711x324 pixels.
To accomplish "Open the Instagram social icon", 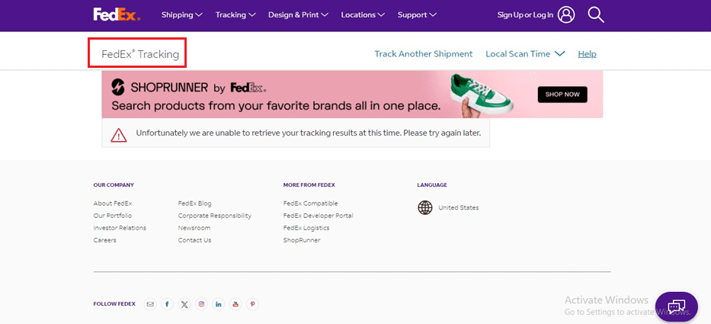I will point(201,304).
